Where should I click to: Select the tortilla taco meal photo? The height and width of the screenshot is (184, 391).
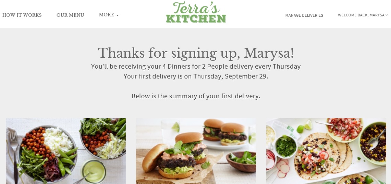pos(326,151)
